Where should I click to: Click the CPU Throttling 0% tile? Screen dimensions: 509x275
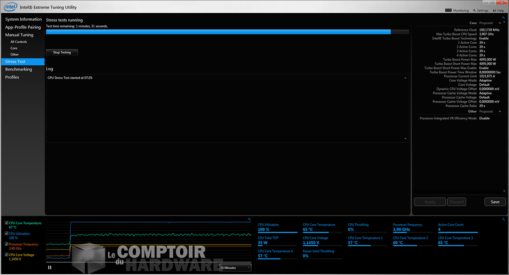click(368, 228)
